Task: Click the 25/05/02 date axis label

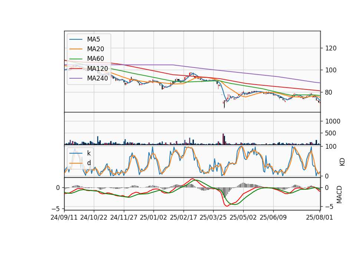Action: (243, 217)
